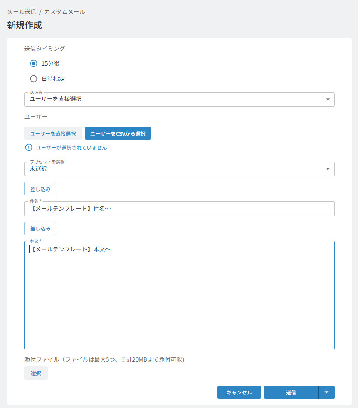Click 選択 to attach a file
Viewport: 358px width, 408px height.
[36, 373]
